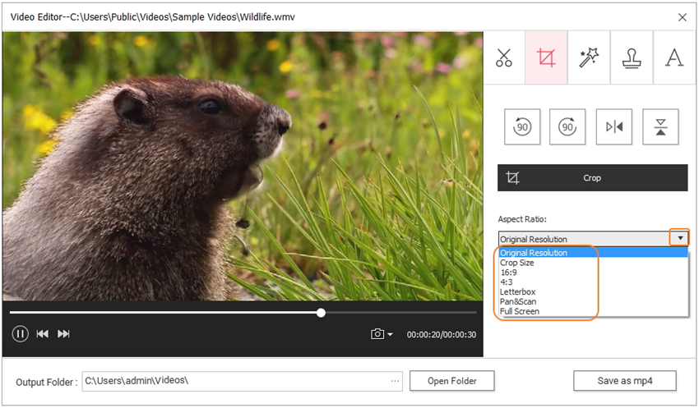The image size is (699, 408).
Task: Open the Subtitle text tab
Action: (x=674, y=58)
